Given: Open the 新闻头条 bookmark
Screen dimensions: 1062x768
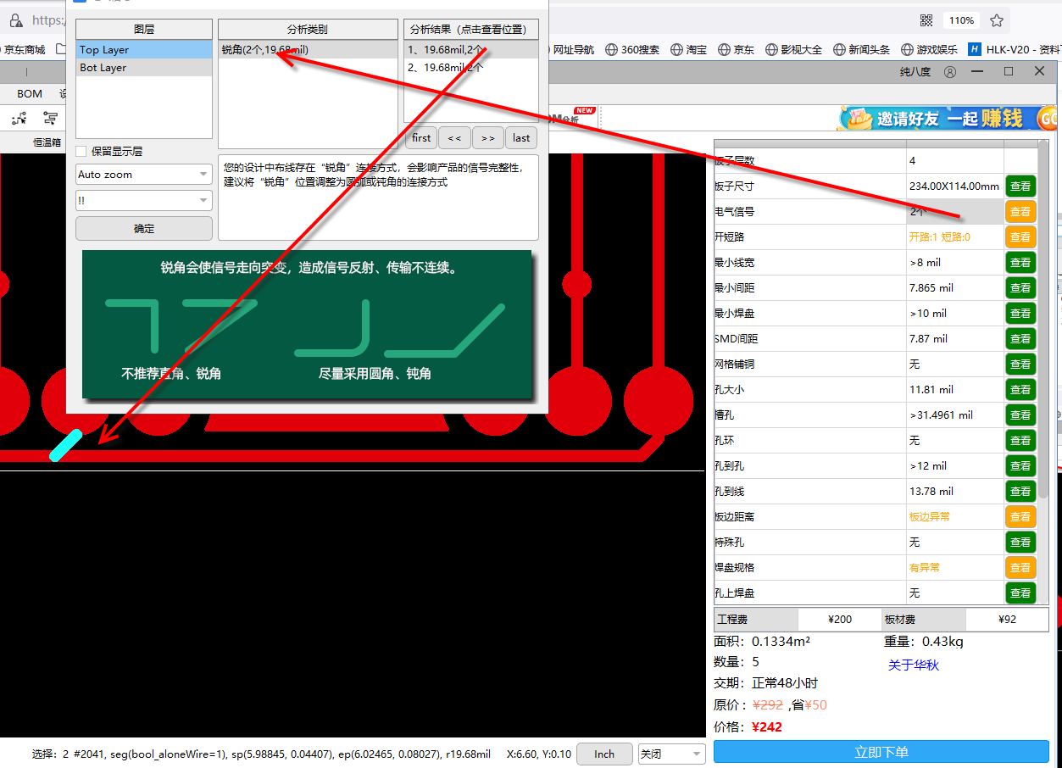Looking at the screenshot, I should (861, 50).
